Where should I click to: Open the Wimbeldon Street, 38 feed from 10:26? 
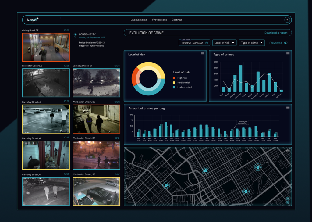point(97,119)
